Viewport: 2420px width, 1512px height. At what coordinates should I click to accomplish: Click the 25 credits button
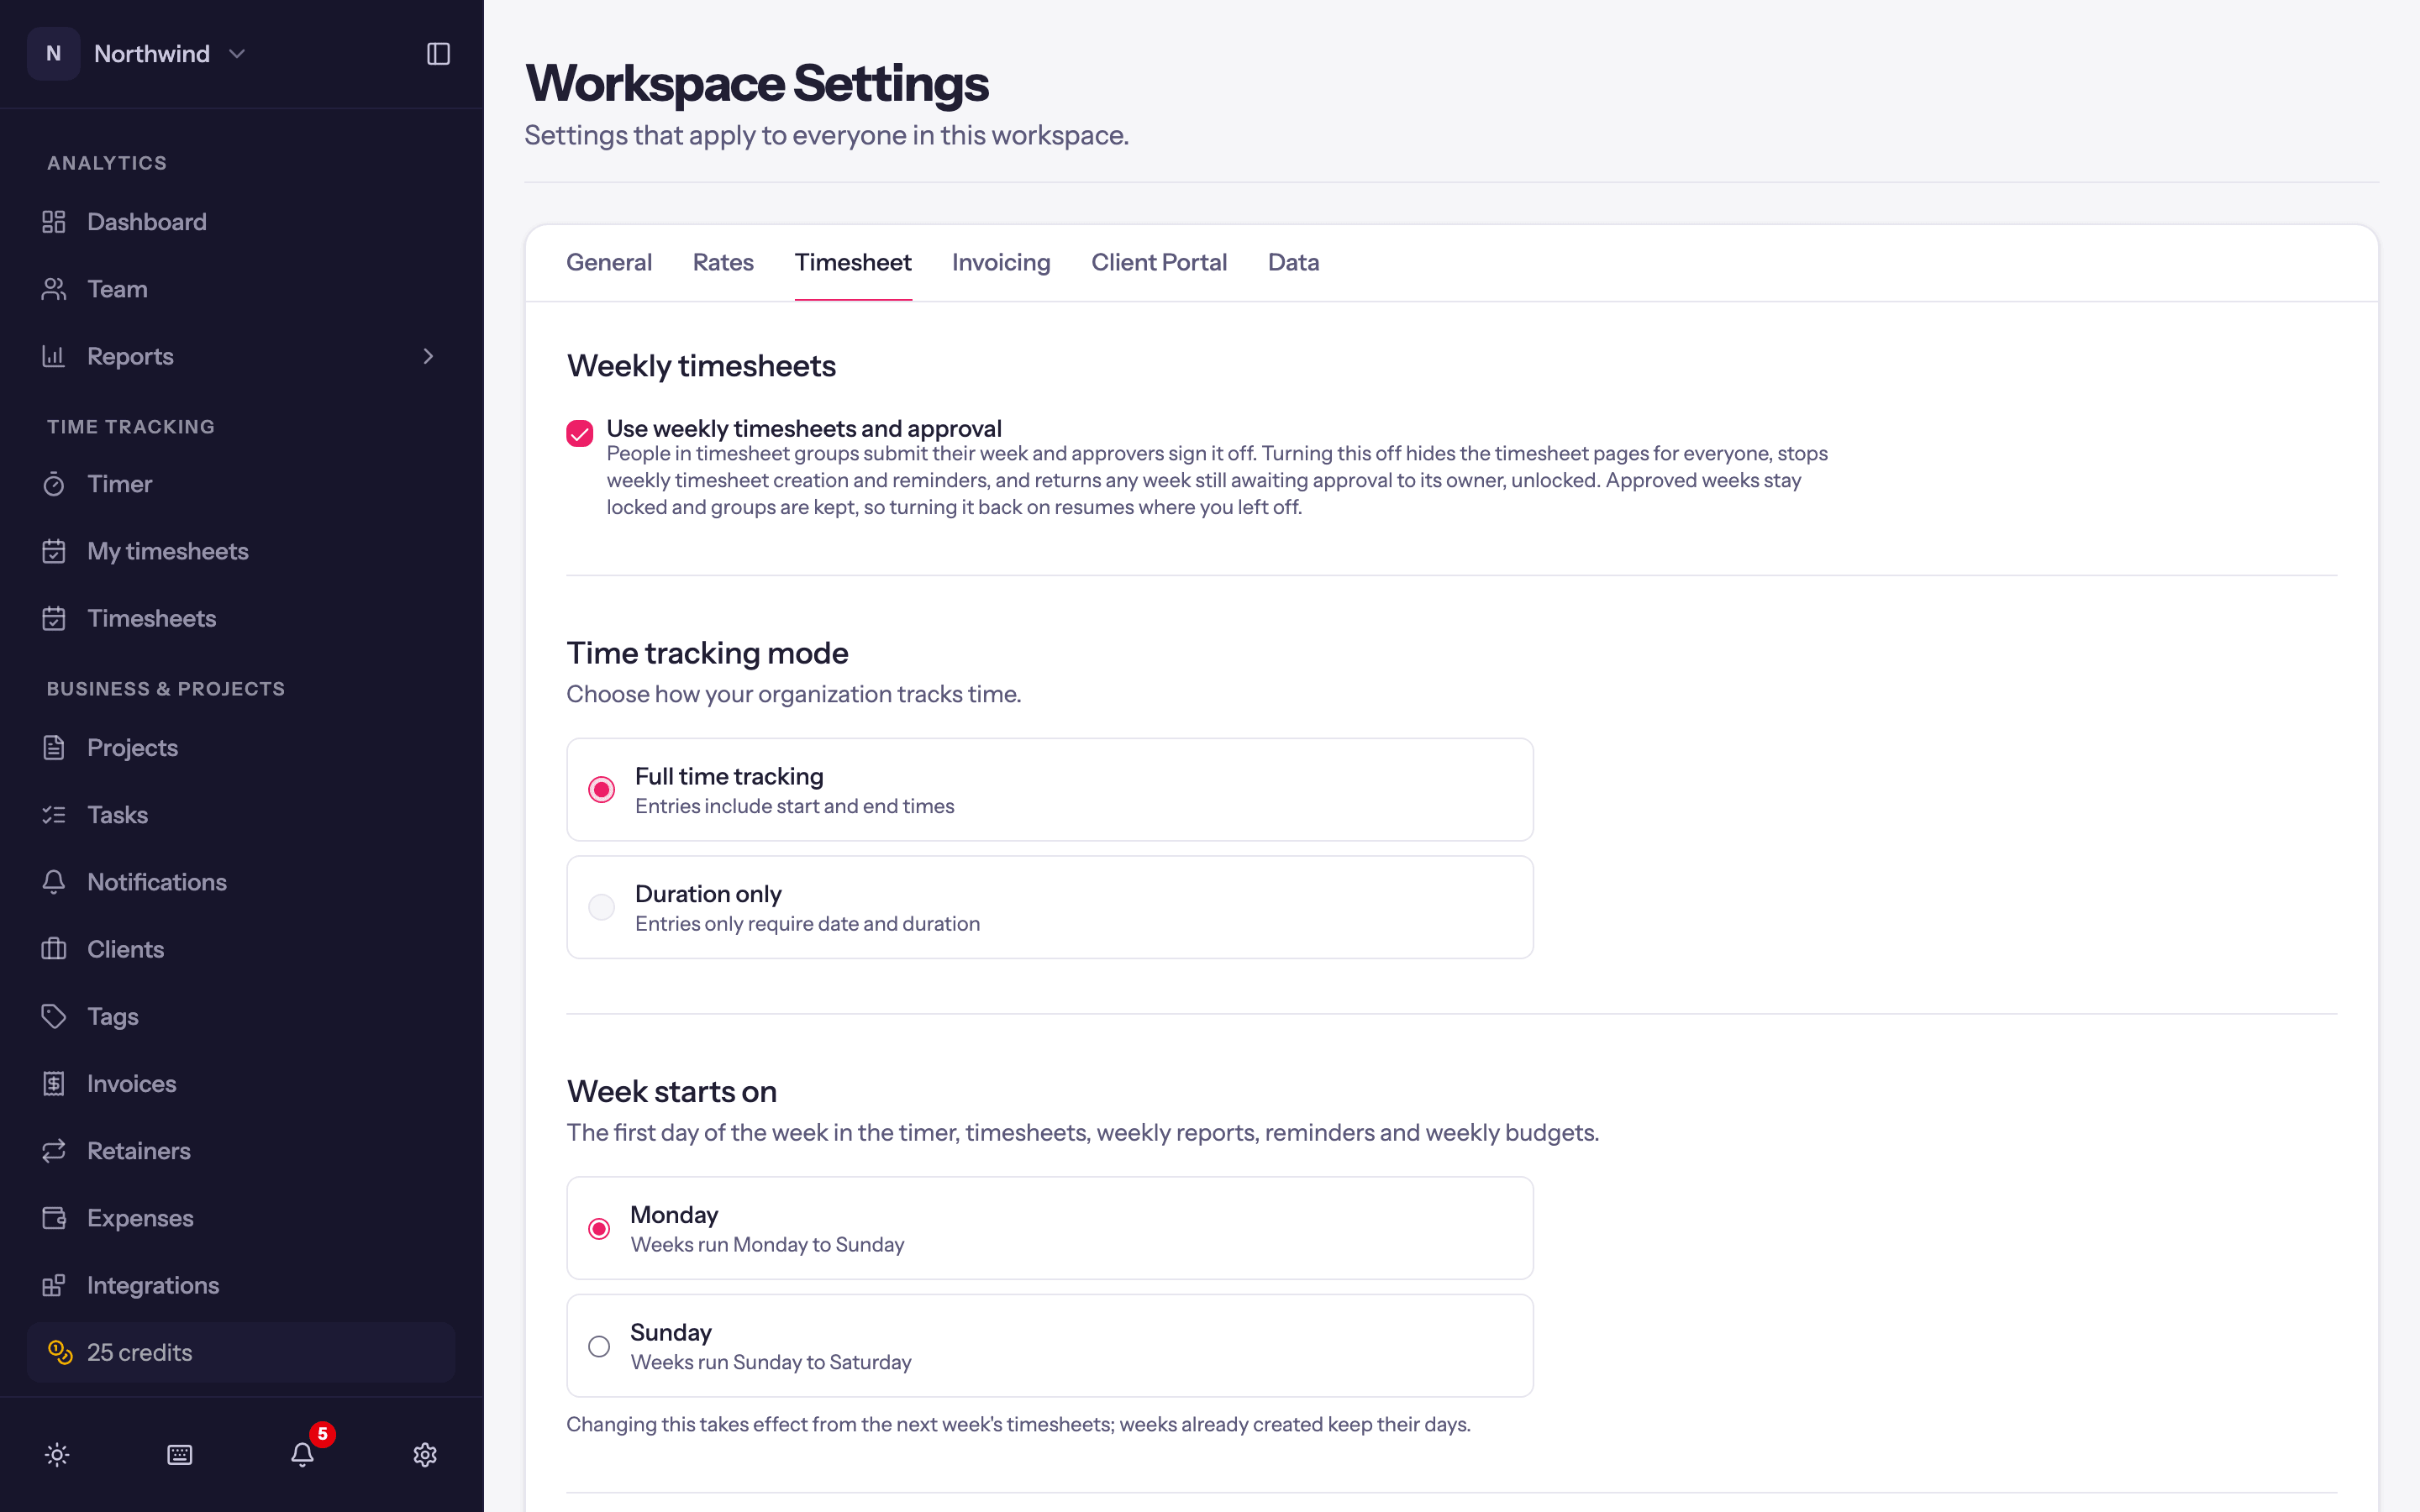241,1352
